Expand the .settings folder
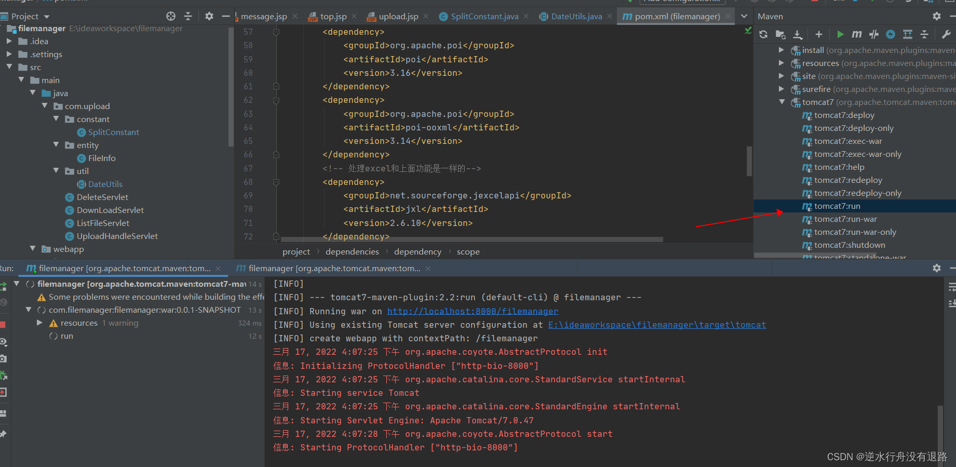Screen dimensions: 956x467 9,54
